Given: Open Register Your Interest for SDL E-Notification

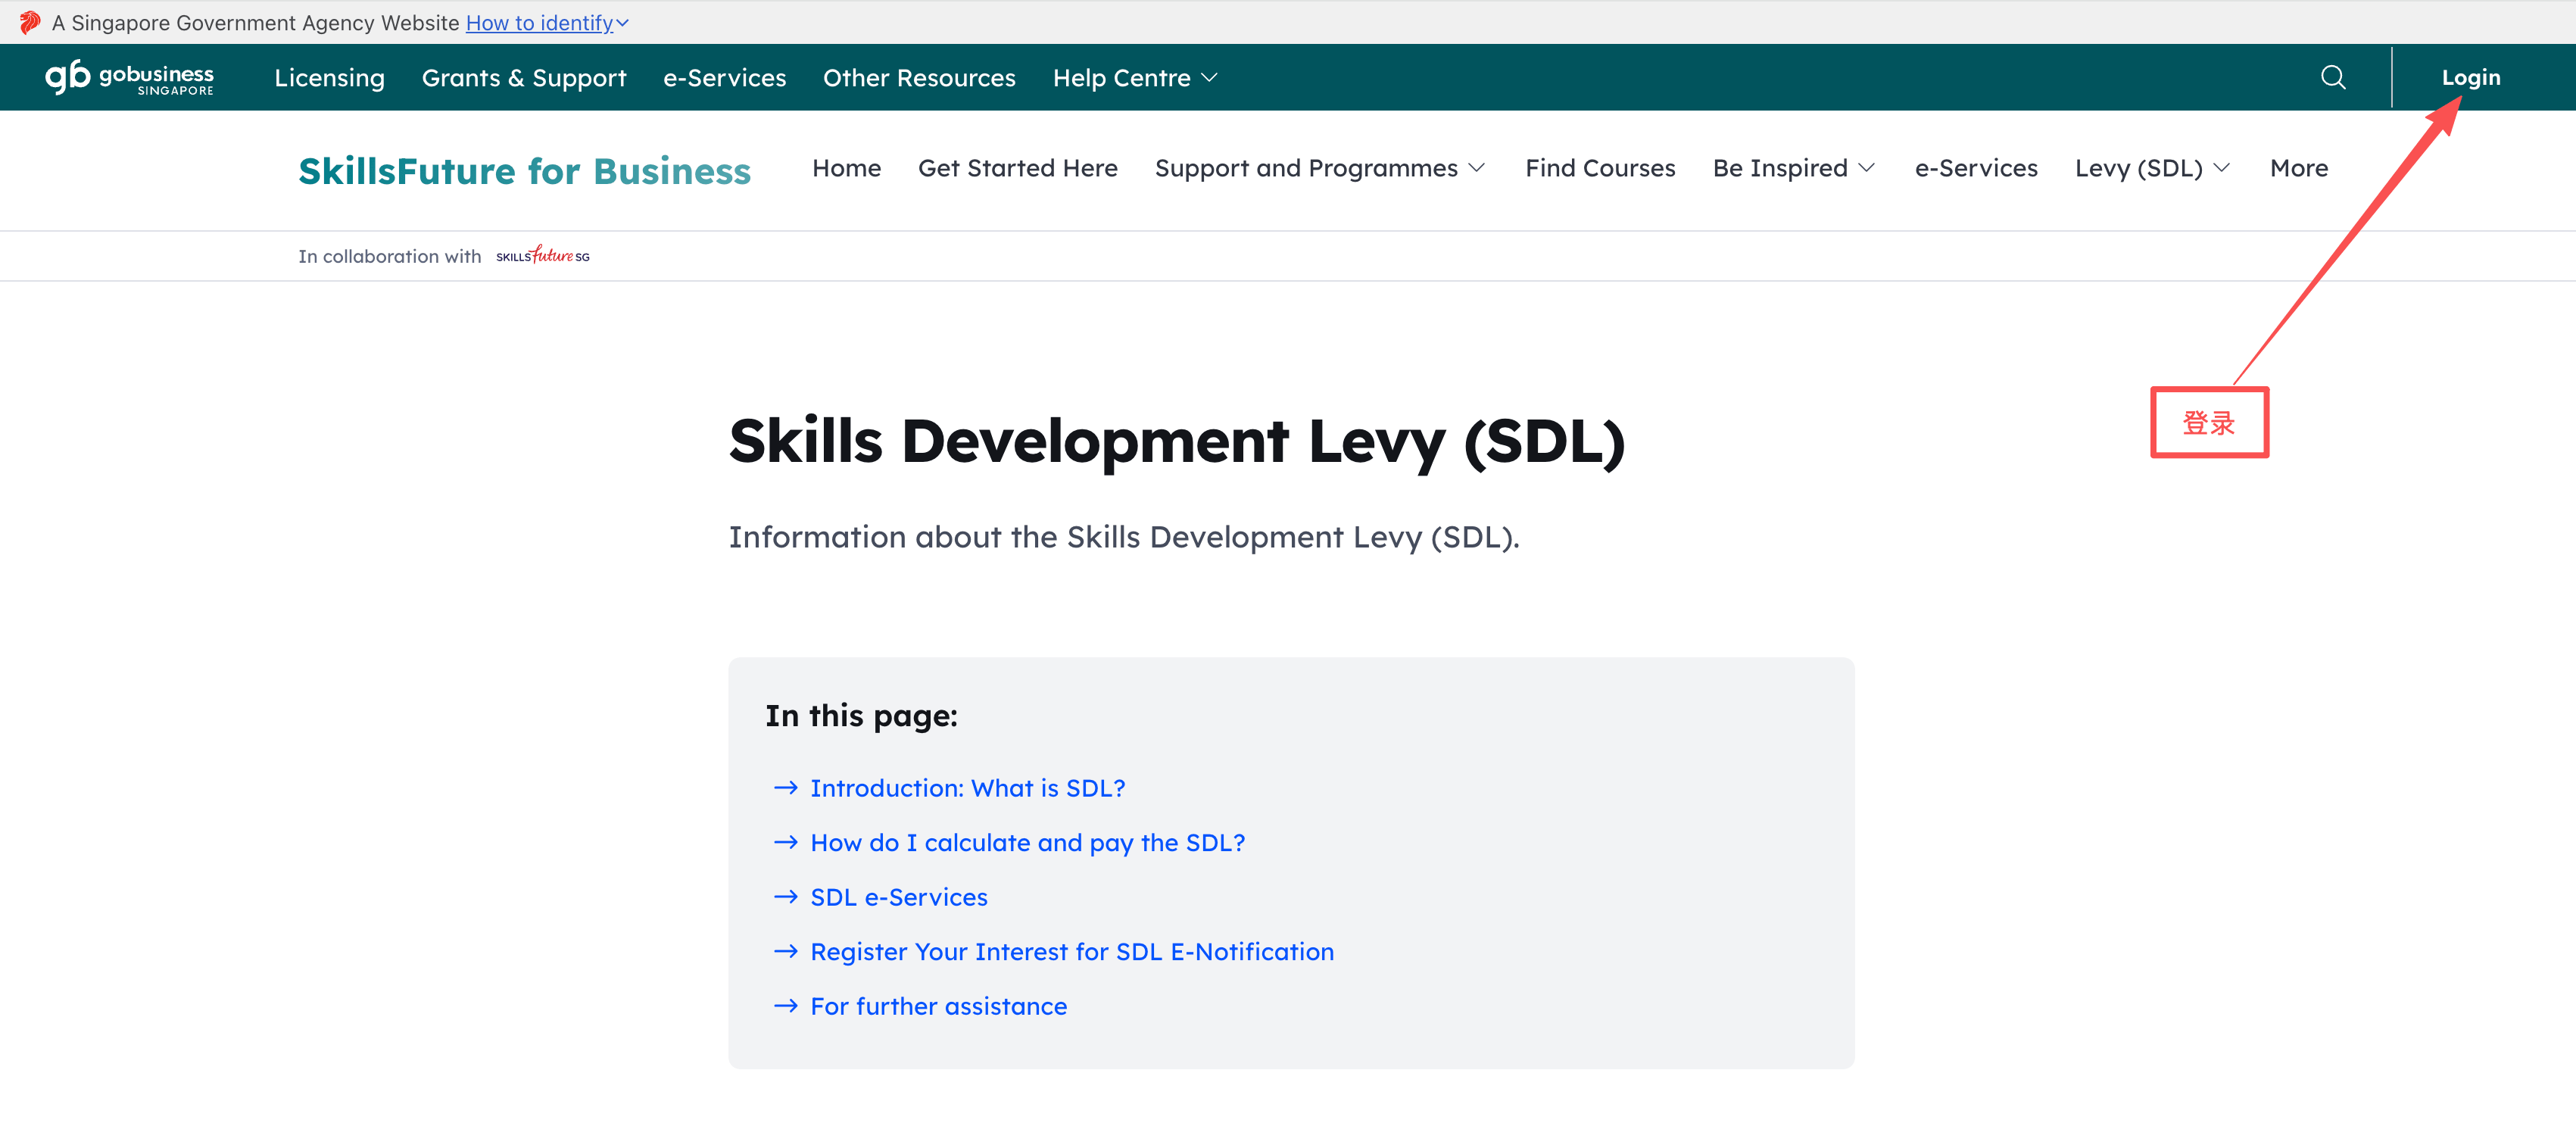Looking at the screenshot, I should coord(1071,951).
